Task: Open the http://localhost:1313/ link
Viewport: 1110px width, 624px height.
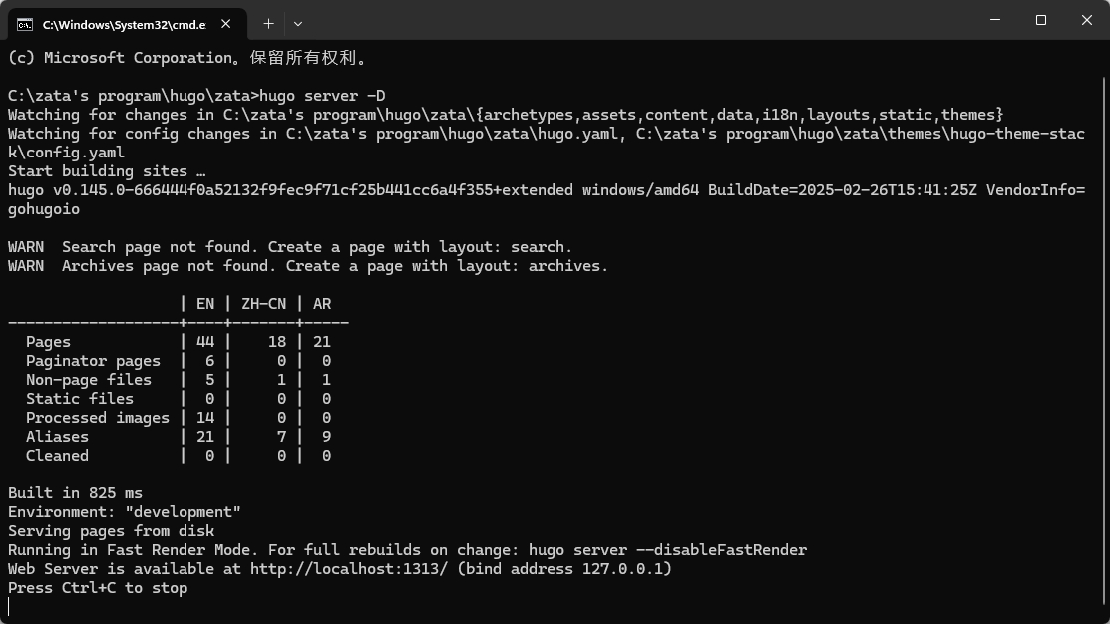Action: 349,569
